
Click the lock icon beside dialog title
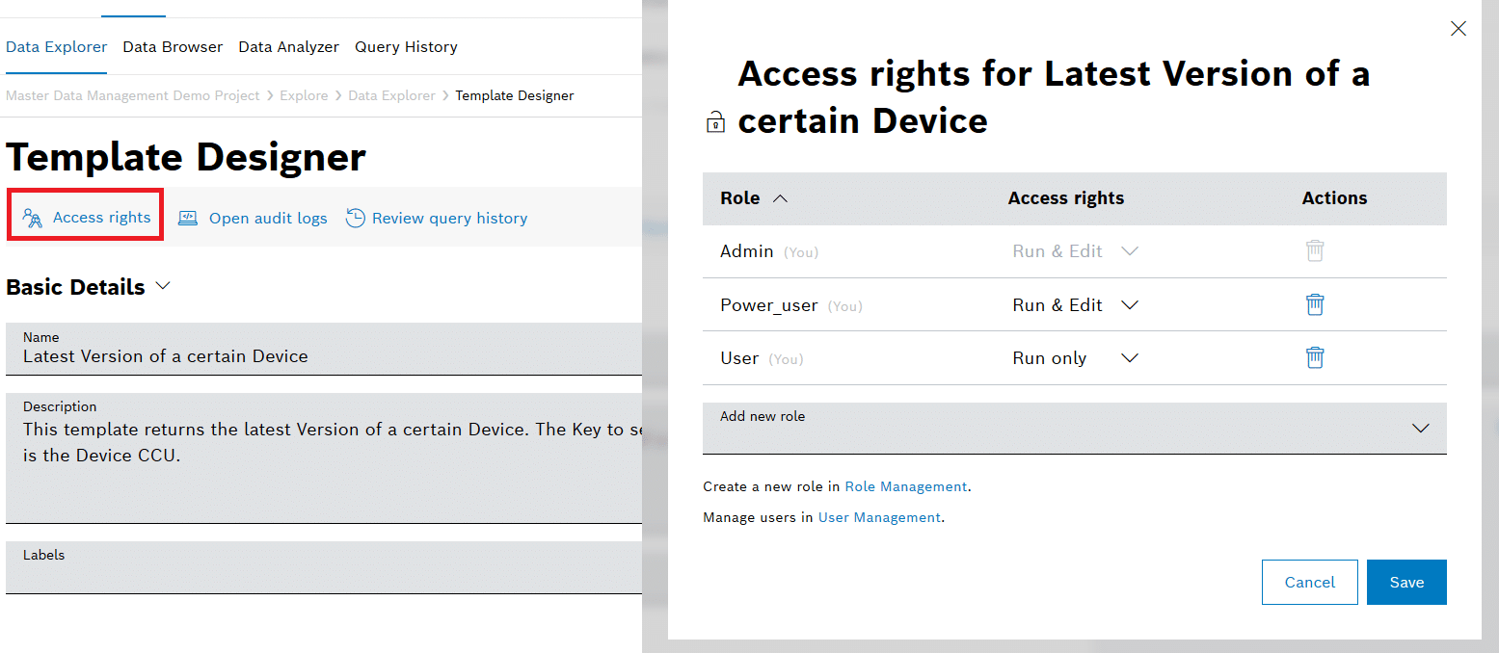[715, 122]
